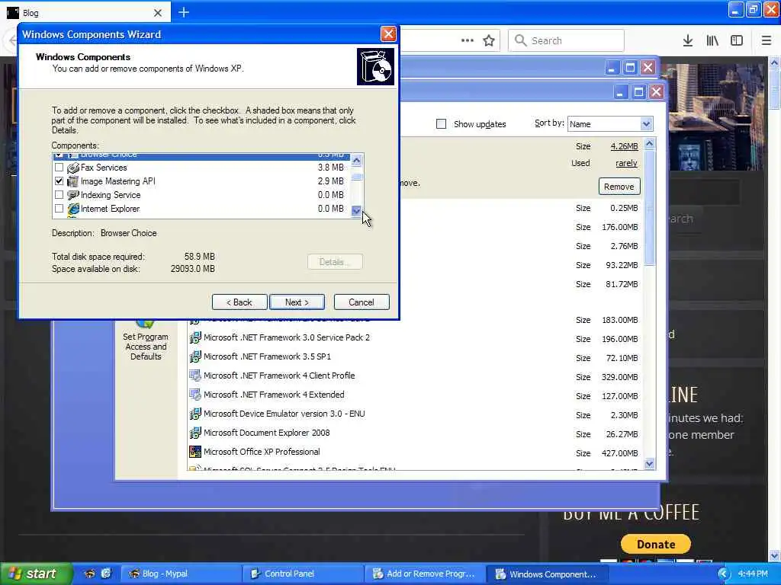Tick the Fax Services checkbox
Viewport: 781px width, 585px height.
[x=59, y=168]
